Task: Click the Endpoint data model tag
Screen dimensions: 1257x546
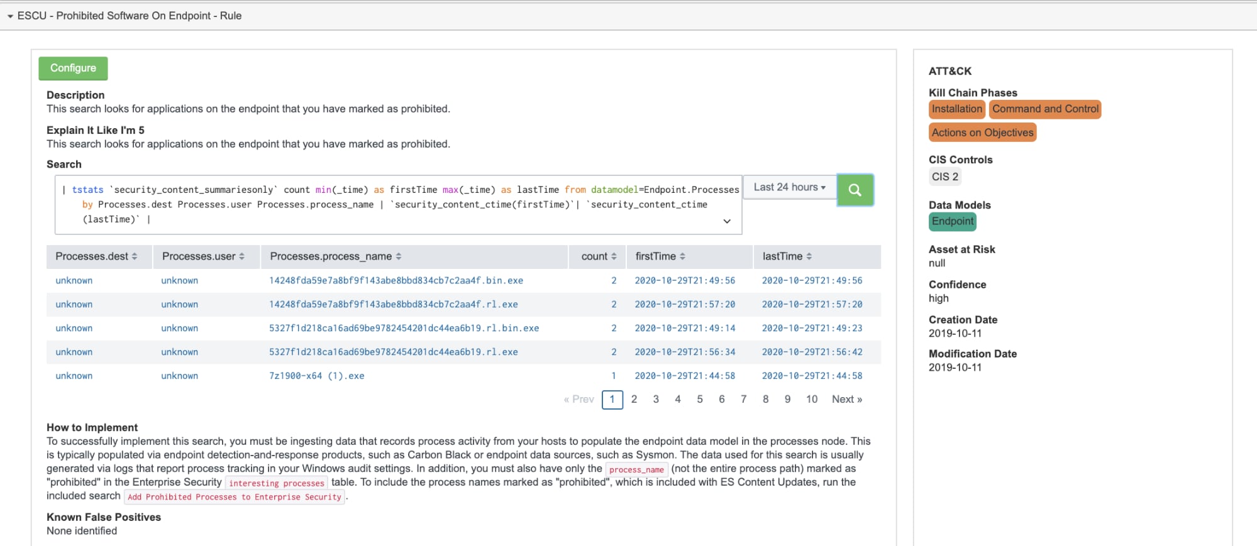Action: 952,222
